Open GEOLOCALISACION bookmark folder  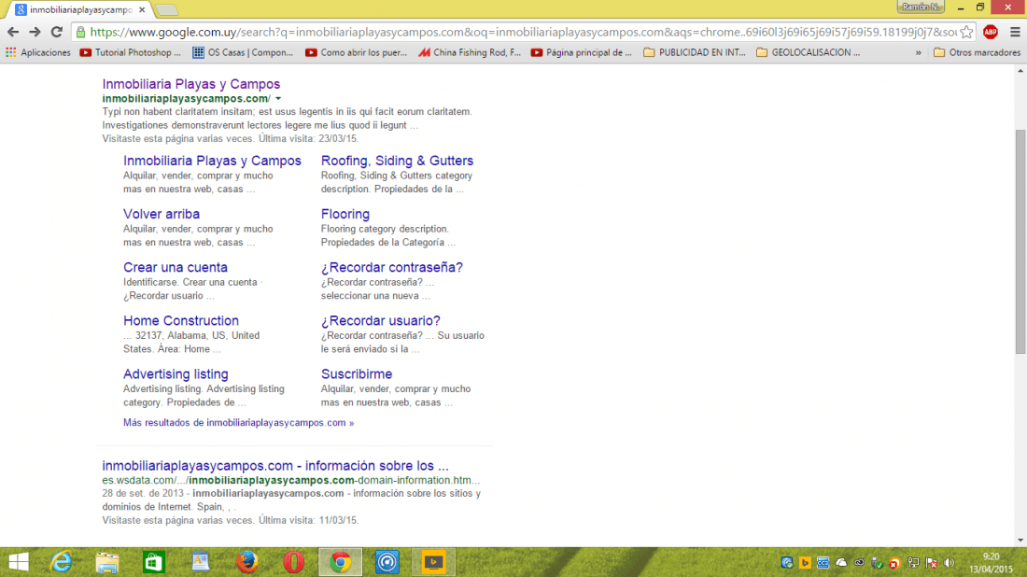click(809, 52)
